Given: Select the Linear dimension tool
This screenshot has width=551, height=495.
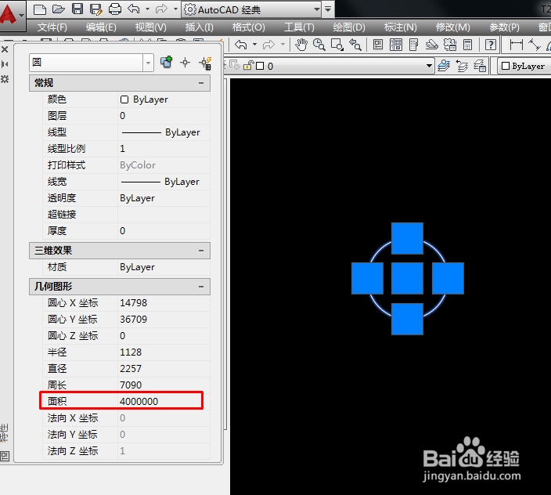Looking at the screenshot, I should [x=517, y=45].
